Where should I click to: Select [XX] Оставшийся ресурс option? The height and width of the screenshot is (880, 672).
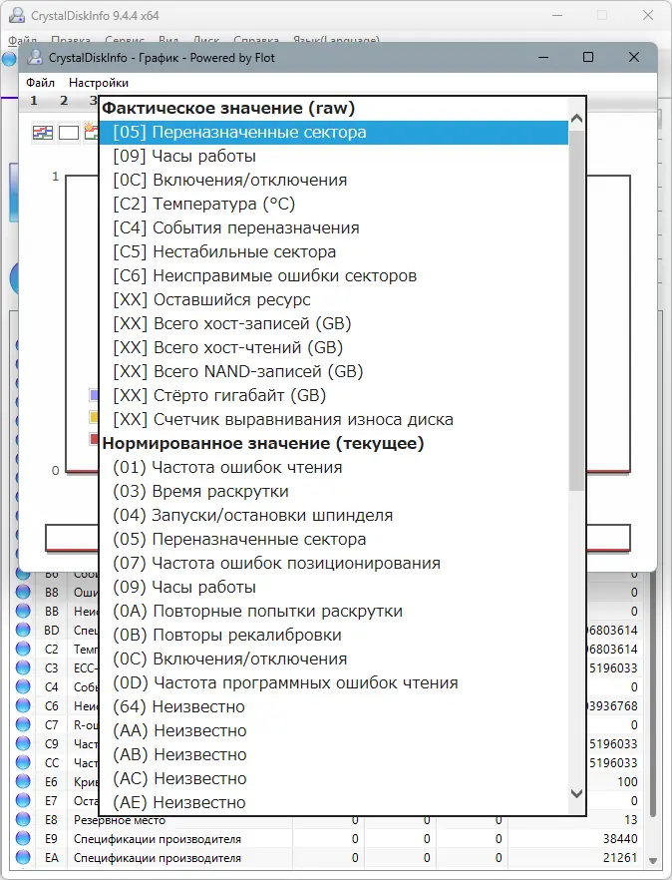point(334,299)
